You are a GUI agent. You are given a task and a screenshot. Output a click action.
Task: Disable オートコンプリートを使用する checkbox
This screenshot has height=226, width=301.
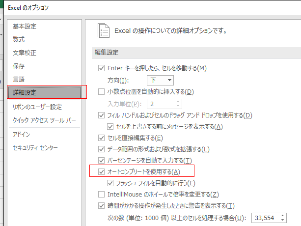tap(101, 172)
